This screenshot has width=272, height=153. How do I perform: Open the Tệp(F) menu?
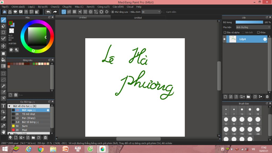point(5,7)
